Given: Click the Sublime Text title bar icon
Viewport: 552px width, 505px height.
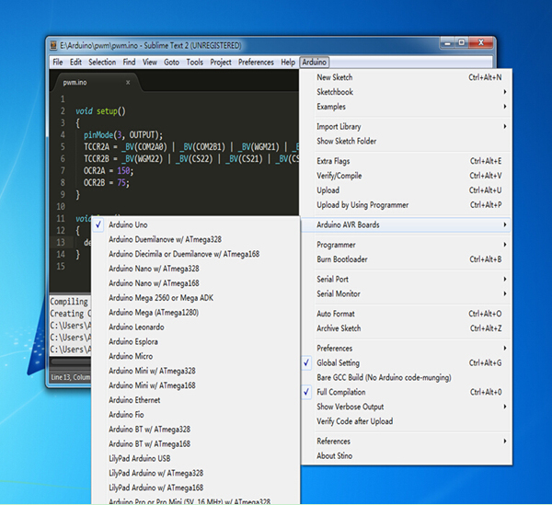Looking at the screenshot, I should pyautogui.click(x=53, y=45).
